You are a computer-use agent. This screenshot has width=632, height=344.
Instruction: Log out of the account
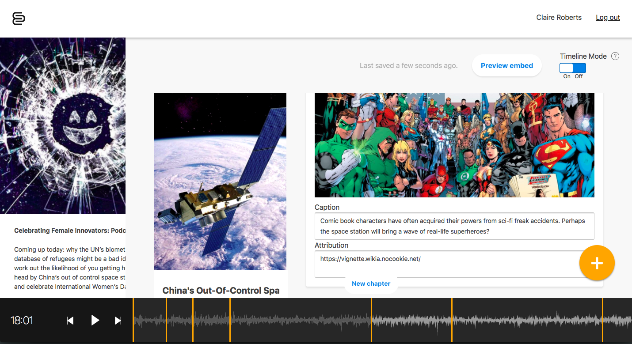(x=608, y=18)
